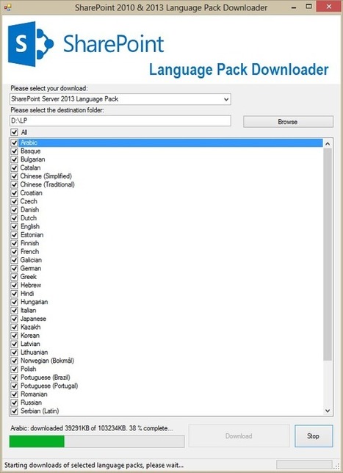Maximize the downloader window
The height and width of the screenshot is (473, 343).
click(308, 7)
